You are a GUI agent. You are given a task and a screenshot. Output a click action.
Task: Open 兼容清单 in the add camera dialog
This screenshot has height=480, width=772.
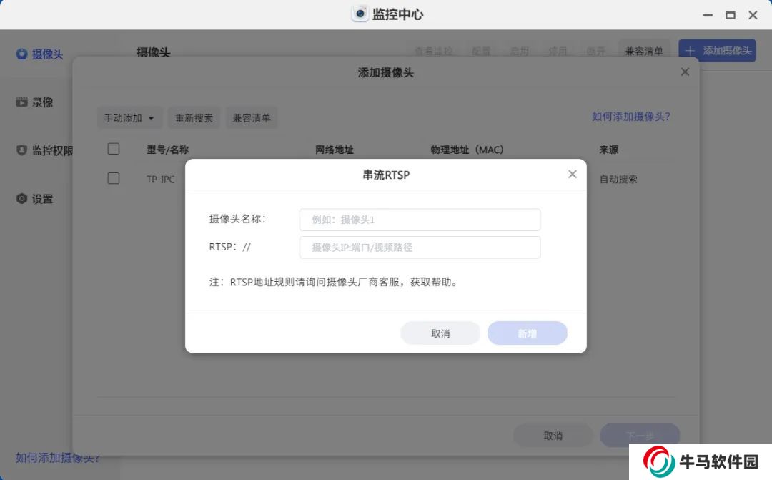point(252,118)
